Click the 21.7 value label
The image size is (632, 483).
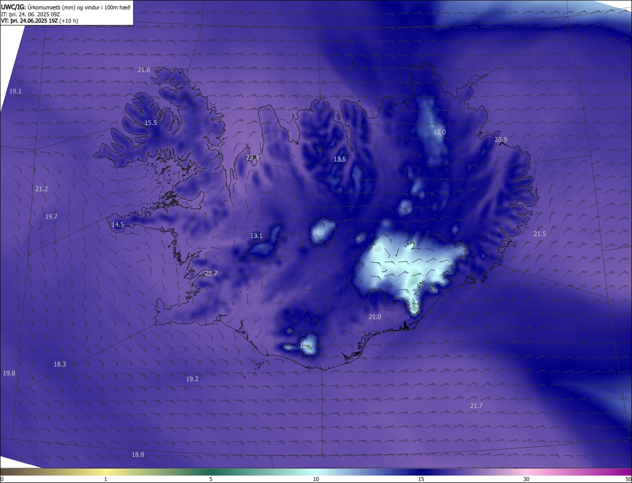click(x=476, y=406)
